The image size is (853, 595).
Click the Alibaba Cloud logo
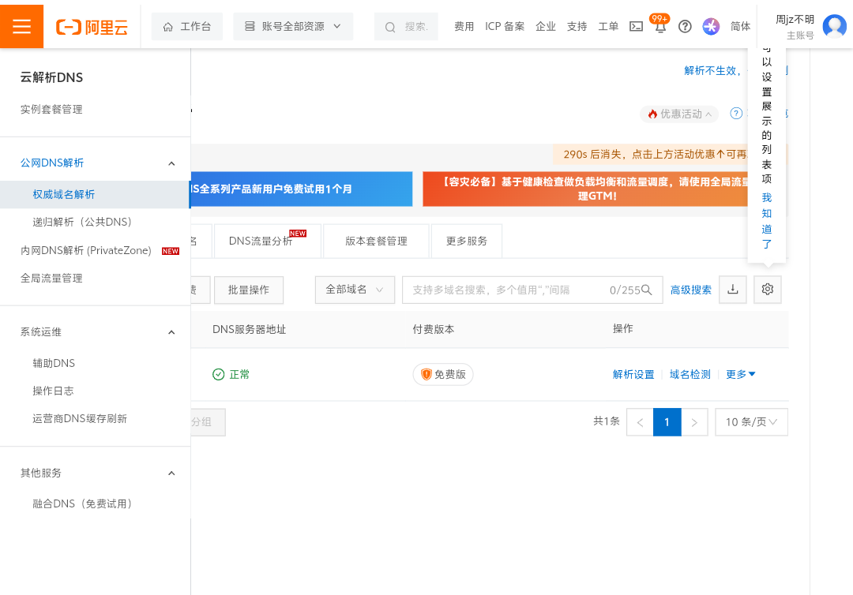92,27
